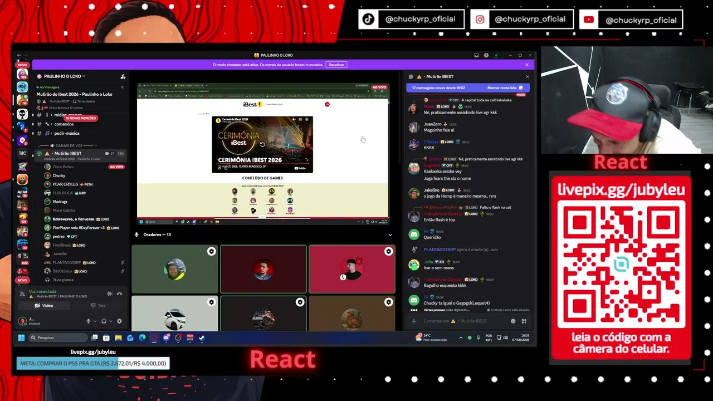Open the Windows Start menu
Screen dimensions: 713x401
21,338
